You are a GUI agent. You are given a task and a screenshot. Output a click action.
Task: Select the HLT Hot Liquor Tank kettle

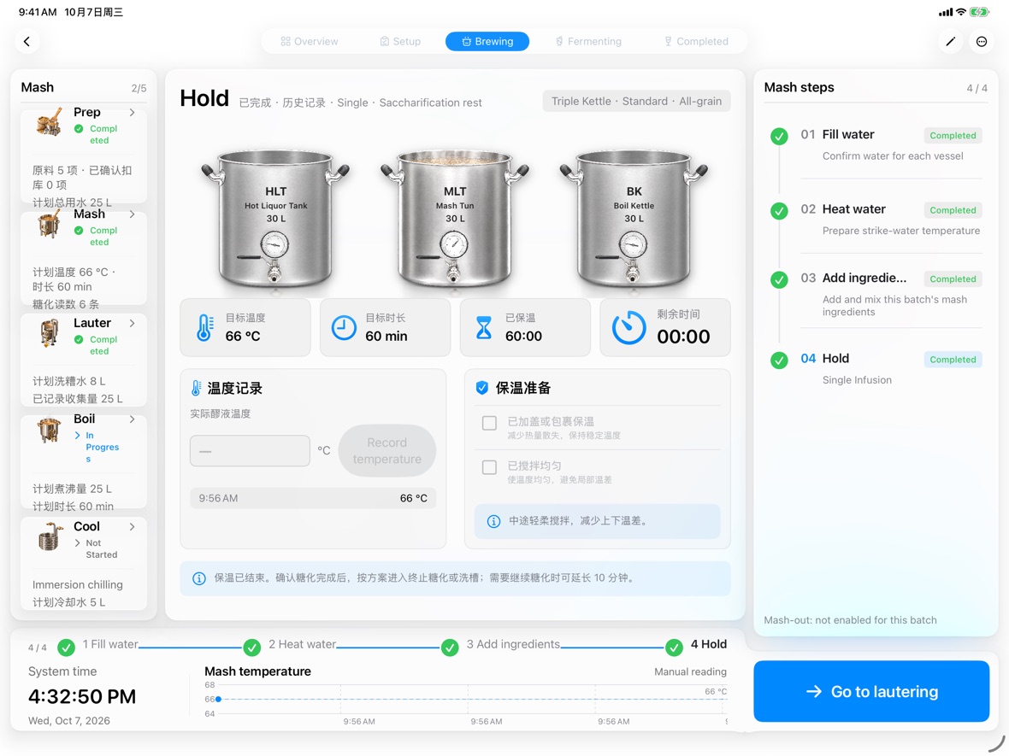pyautogui.click(x=275, y=219)
